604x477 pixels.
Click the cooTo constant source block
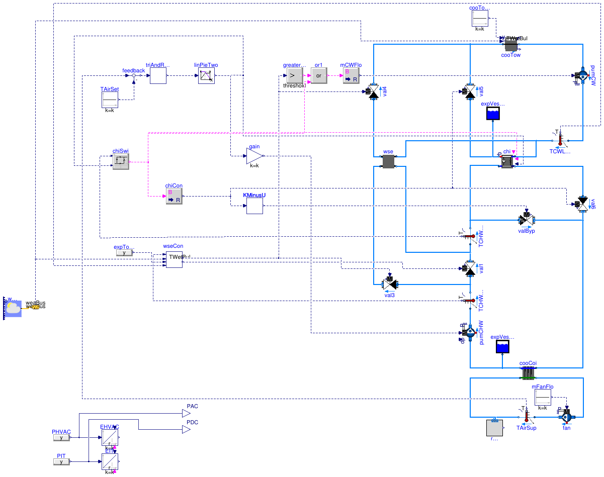pyautogui.click(x=480, y=19)
